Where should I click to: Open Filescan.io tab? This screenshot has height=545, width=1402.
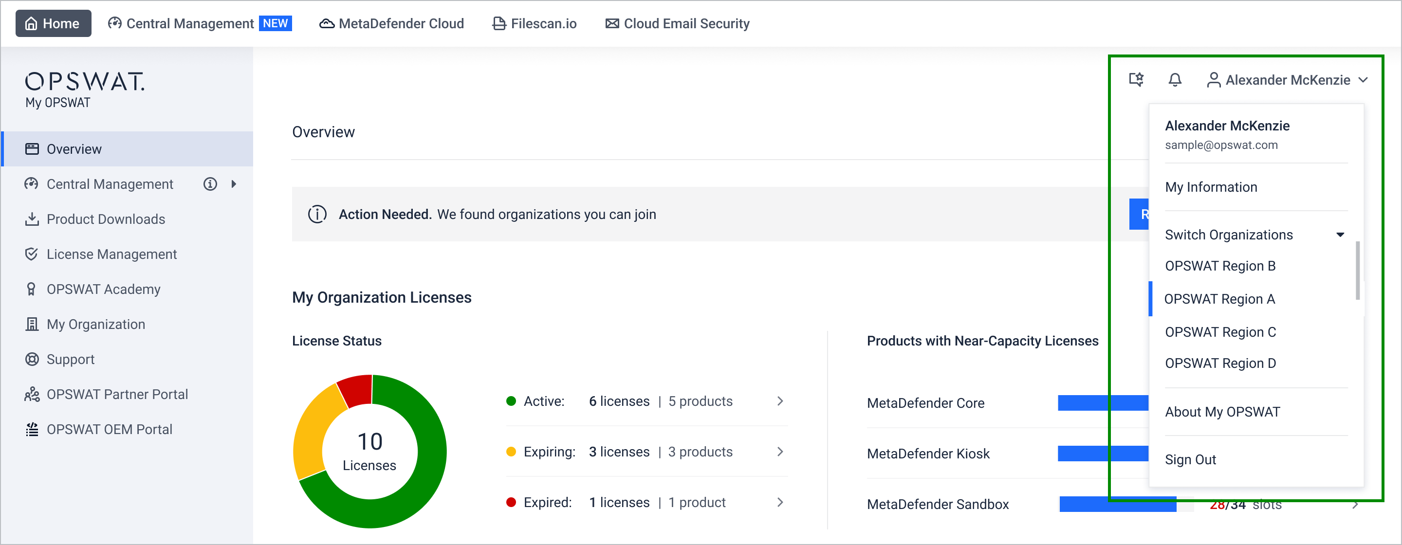pos(534,23)
